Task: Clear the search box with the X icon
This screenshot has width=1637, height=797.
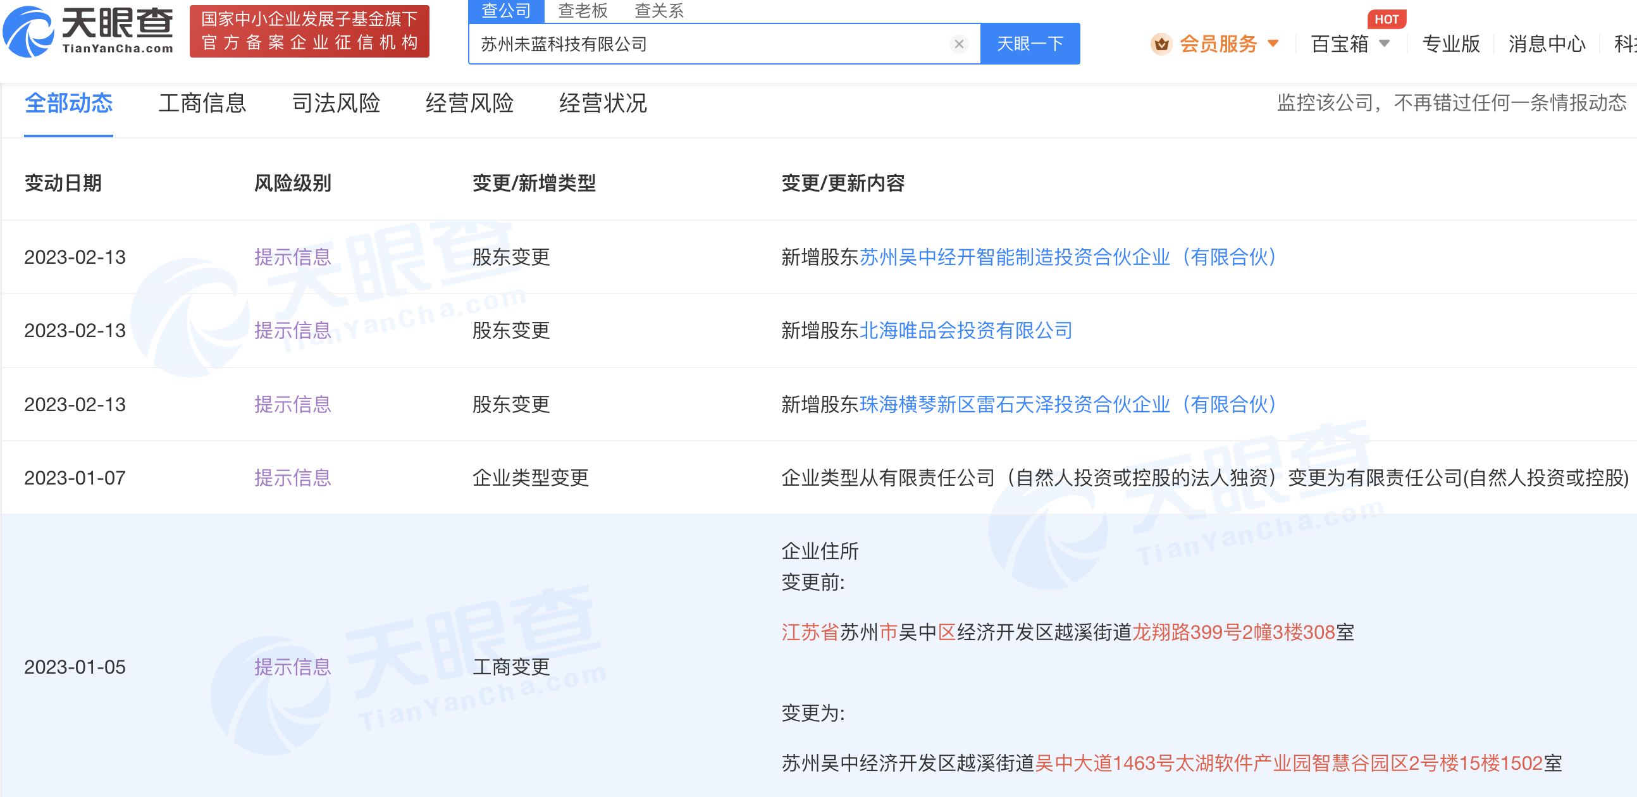Action: tap(958, 44)
